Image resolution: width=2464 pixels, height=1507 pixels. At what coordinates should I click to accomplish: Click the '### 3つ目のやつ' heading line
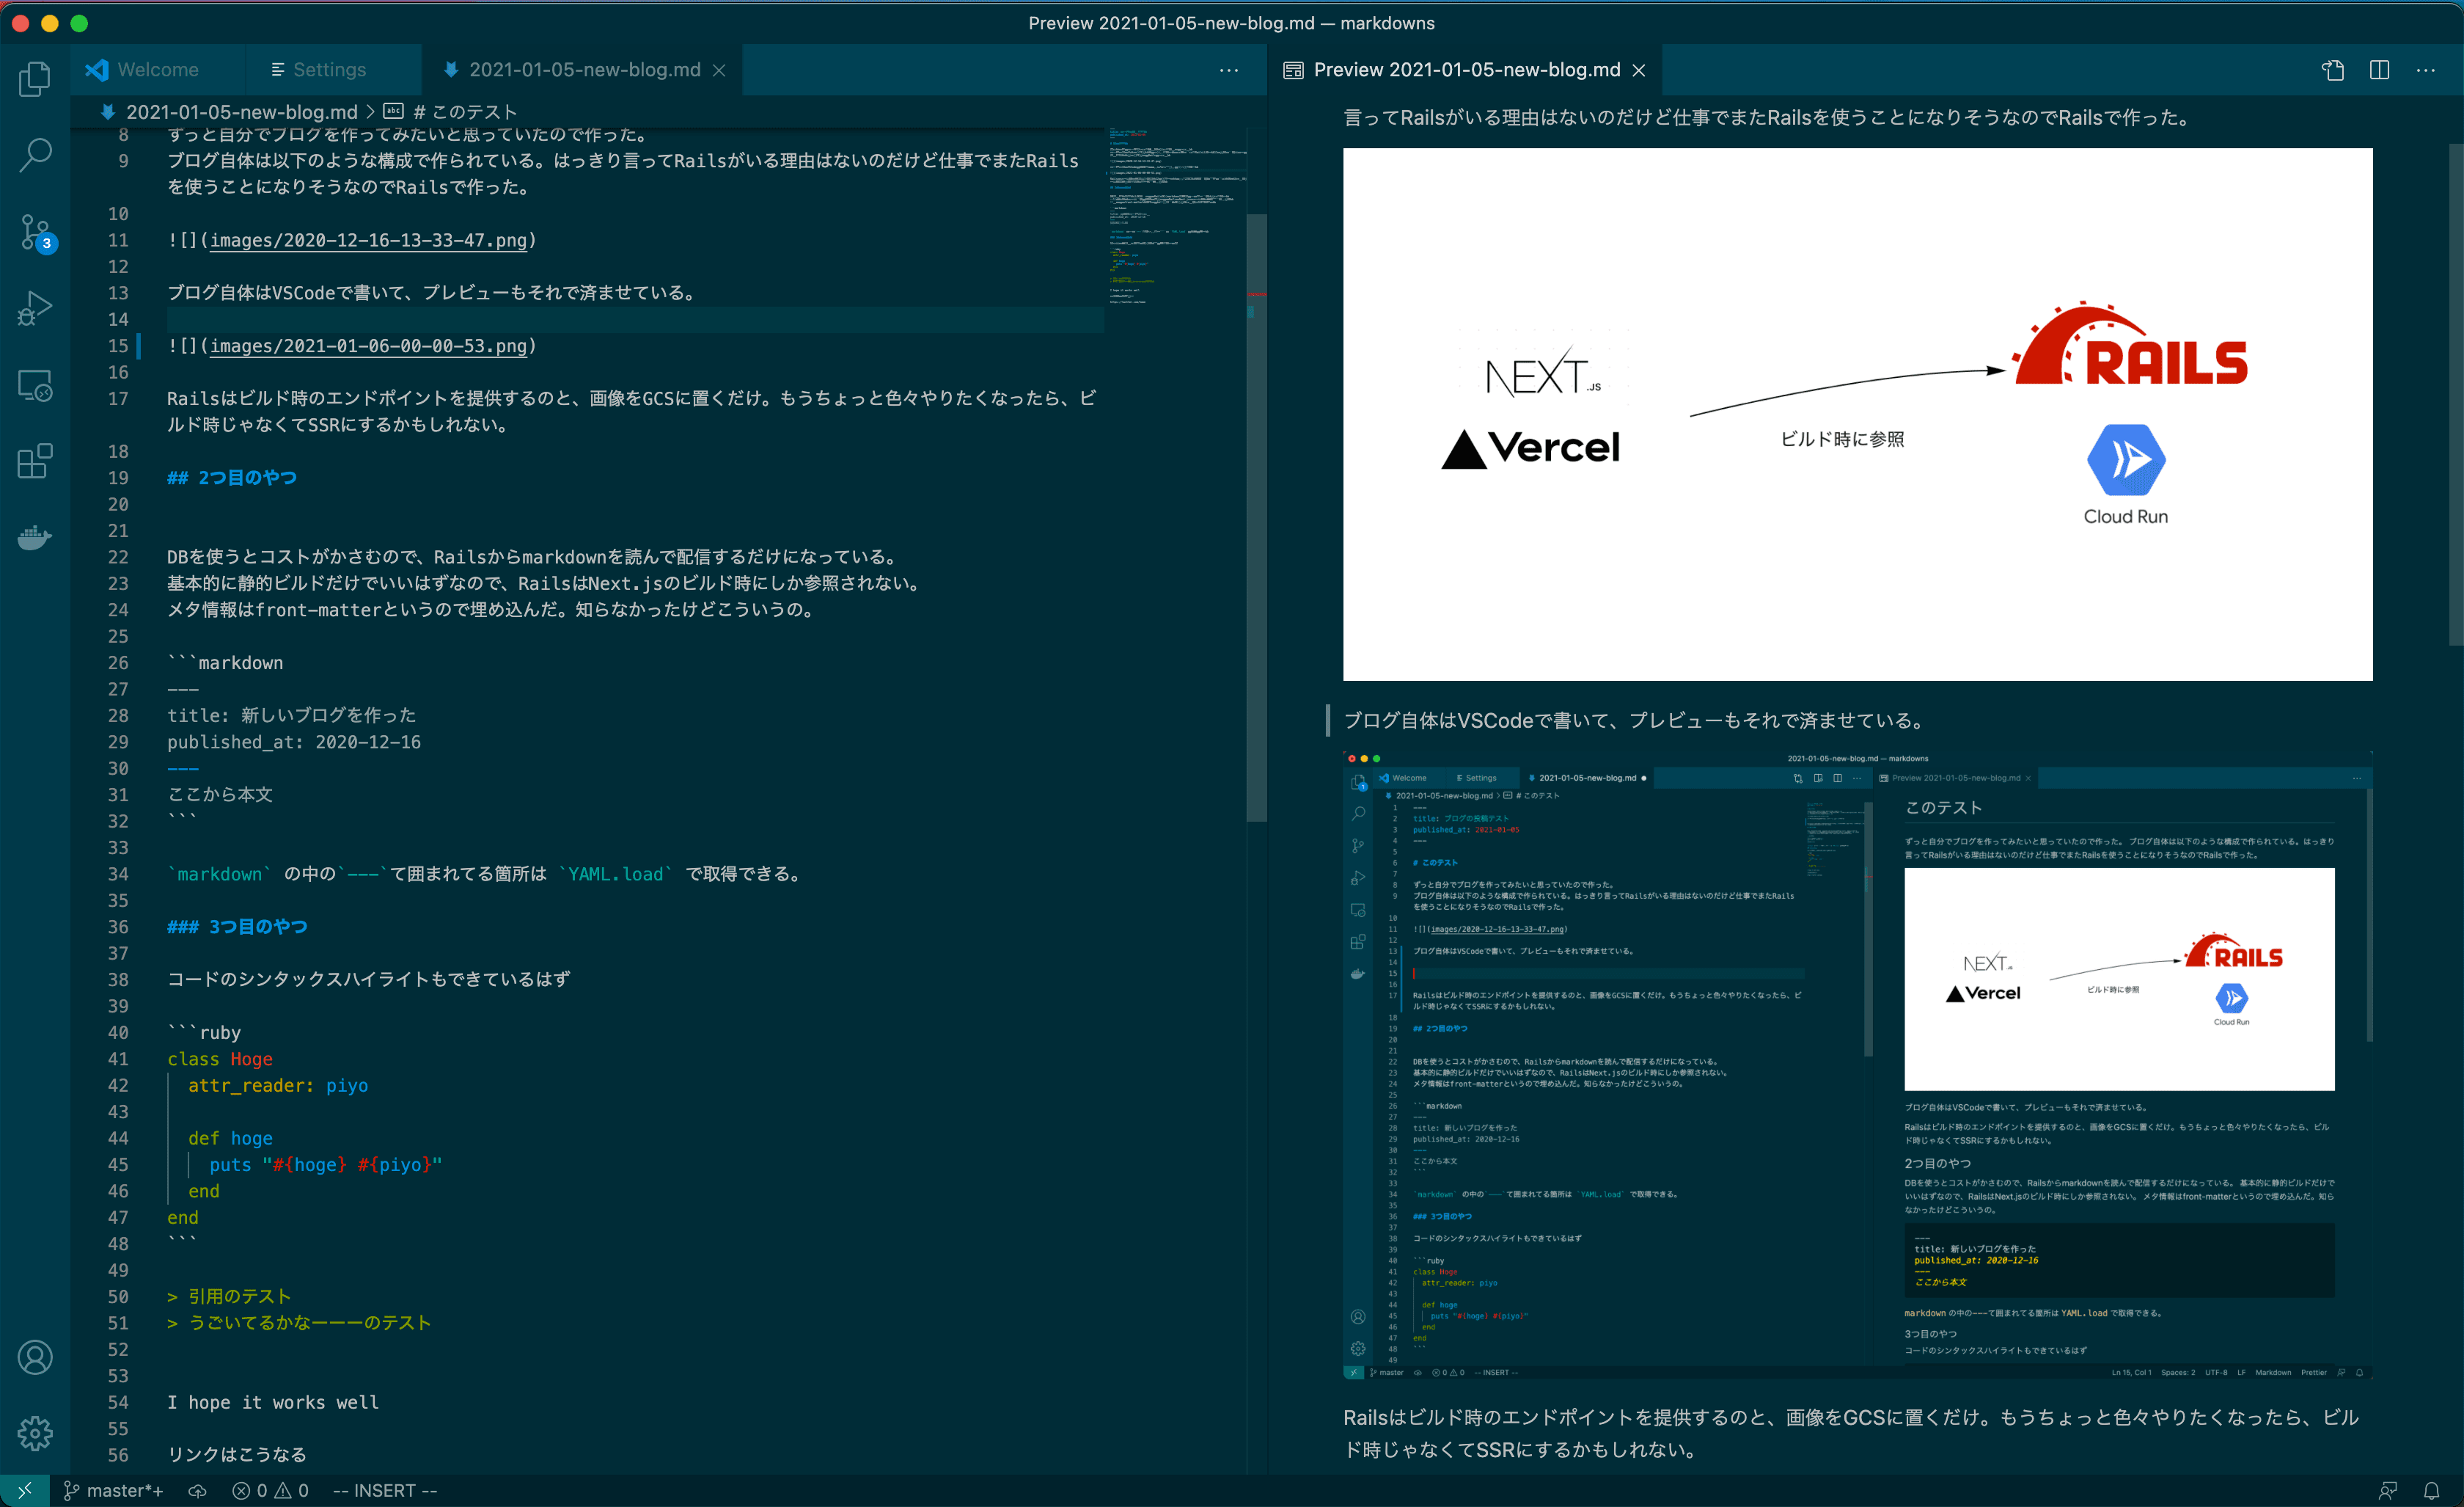(237, 927)
